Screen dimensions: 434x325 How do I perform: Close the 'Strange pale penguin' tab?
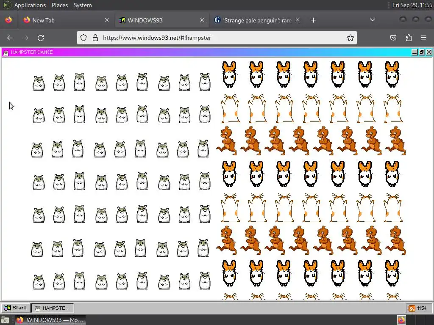pyautogui.click(x=298, y=20)
